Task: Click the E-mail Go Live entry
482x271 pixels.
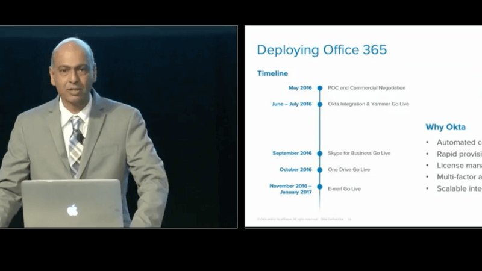Action: 344,189
